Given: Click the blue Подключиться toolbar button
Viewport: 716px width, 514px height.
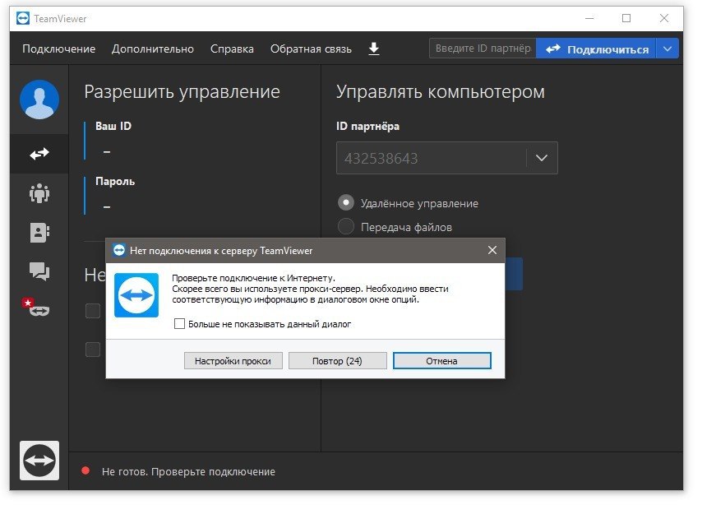Looking at the screenshot, I should 596,49.
